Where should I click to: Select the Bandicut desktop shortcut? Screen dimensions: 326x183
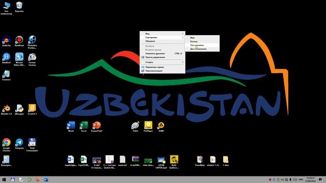pyautogui.click(x=7, y=58)
